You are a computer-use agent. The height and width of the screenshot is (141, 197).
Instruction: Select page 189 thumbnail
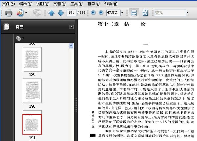(32, 59)
